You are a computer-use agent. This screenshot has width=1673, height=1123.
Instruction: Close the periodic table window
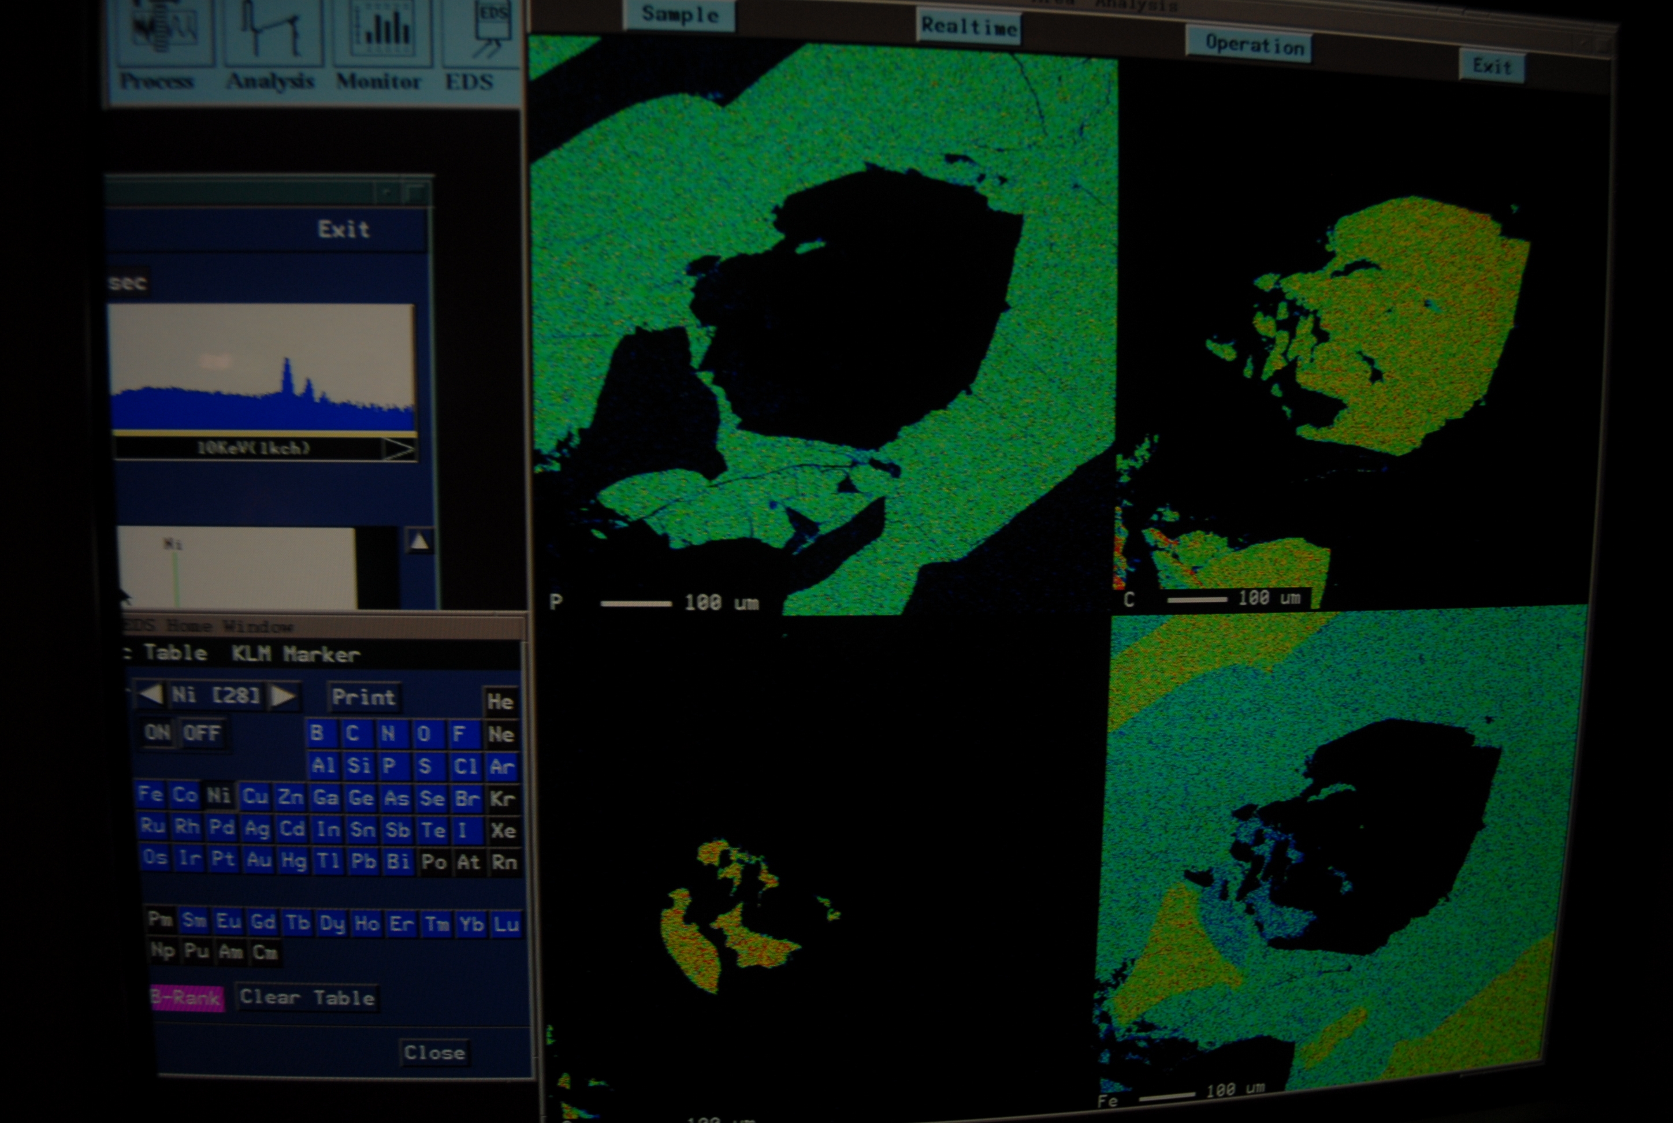(x=434, y=1052)
